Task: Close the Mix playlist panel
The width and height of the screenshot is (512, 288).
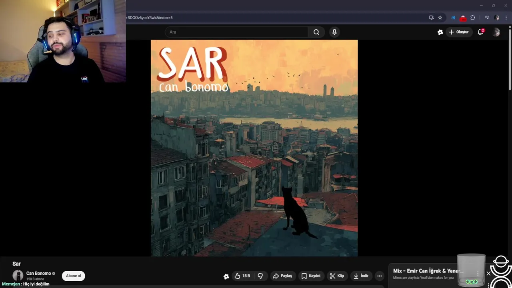Action: pos(488,274)
